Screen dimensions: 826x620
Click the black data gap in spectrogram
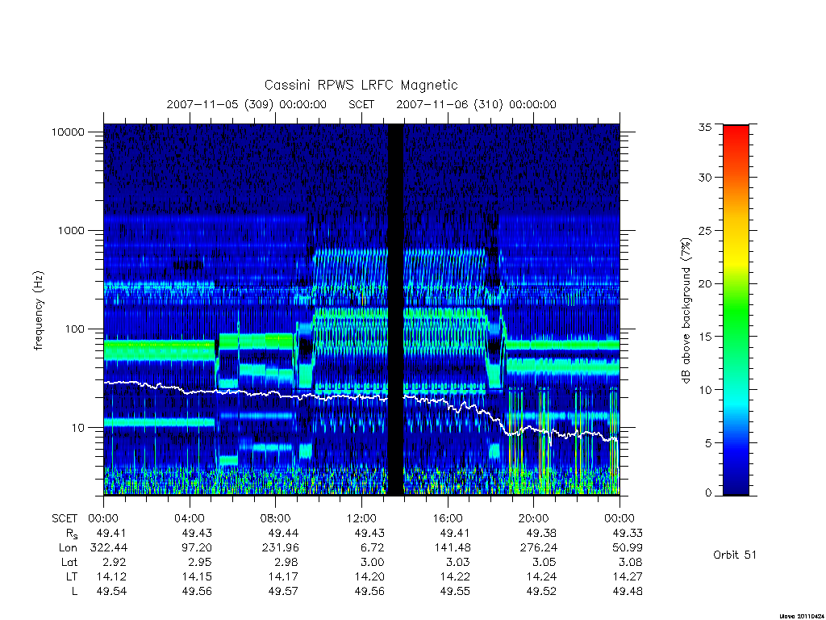coord(395,309)
